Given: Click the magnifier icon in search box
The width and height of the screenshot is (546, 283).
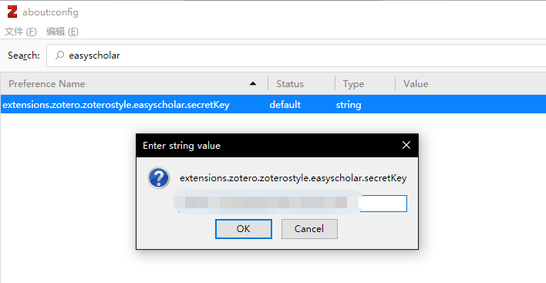Looking at the screenshot, I should click(x=60, y=55).
